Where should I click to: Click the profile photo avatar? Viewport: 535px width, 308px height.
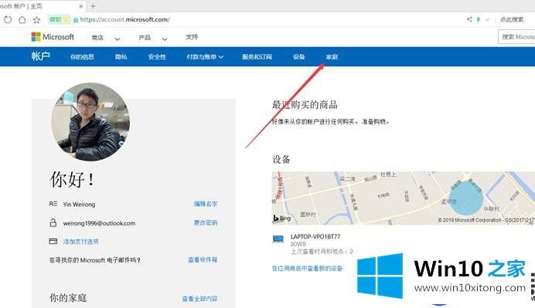[90, 122]
